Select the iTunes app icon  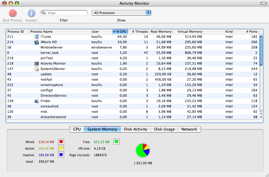37,37
